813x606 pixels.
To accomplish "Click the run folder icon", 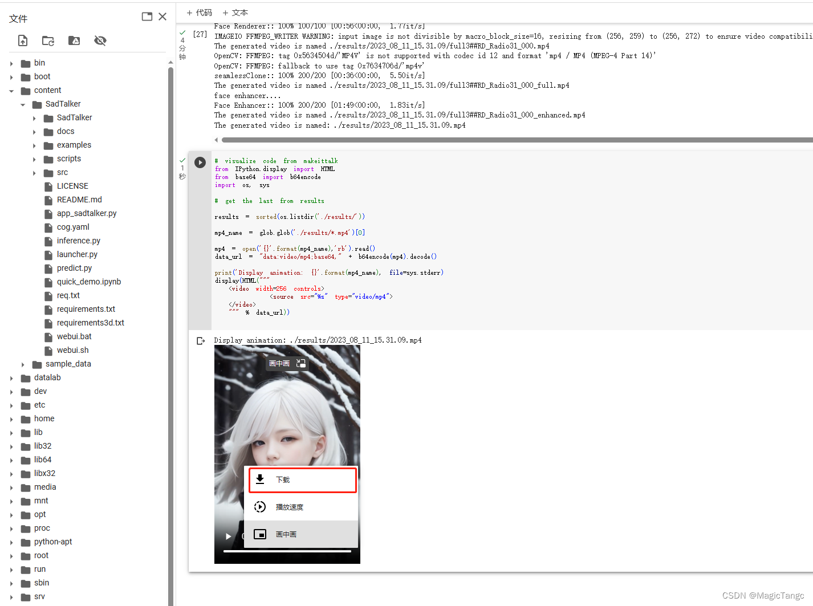I will 26,570.
